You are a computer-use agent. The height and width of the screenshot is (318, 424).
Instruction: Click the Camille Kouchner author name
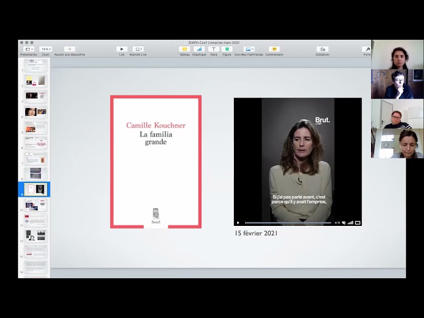(x=156, y=125)
